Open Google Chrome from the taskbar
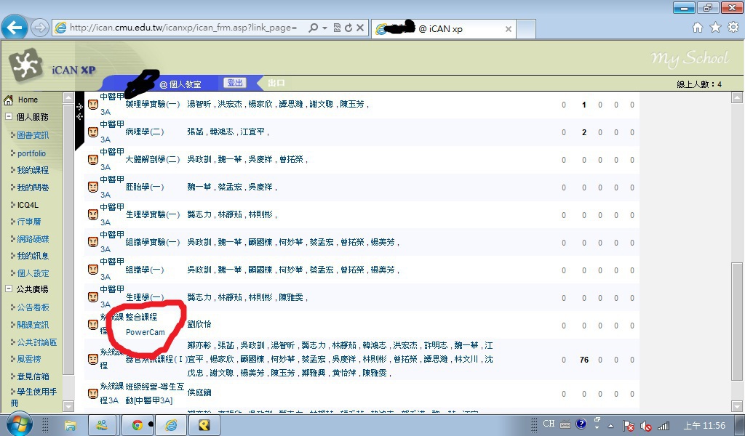This screenshot has height=436, width=745. click(138, 424)
